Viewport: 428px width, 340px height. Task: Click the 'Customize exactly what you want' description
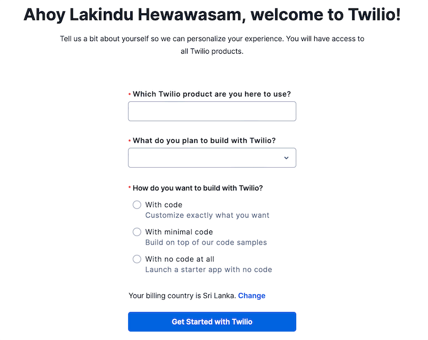coord(207,215)
